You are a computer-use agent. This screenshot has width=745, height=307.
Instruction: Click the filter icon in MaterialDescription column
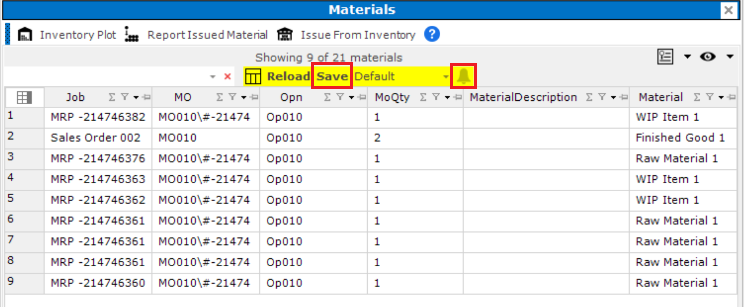[602, 97]
